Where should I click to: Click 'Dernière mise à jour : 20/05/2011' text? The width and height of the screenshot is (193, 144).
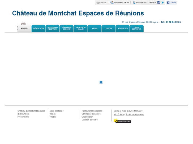pyautogui.click(x=128, y=111)
